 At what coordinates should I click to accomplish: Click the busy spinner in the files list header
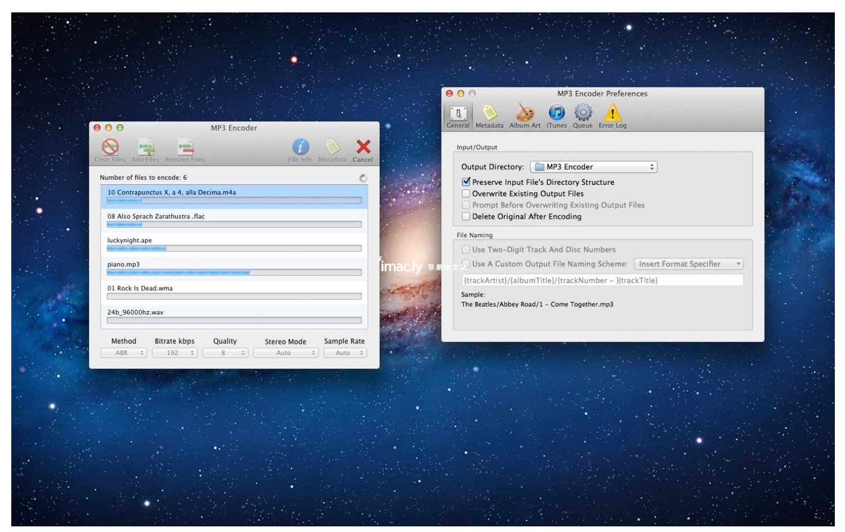tap(363, 178)
